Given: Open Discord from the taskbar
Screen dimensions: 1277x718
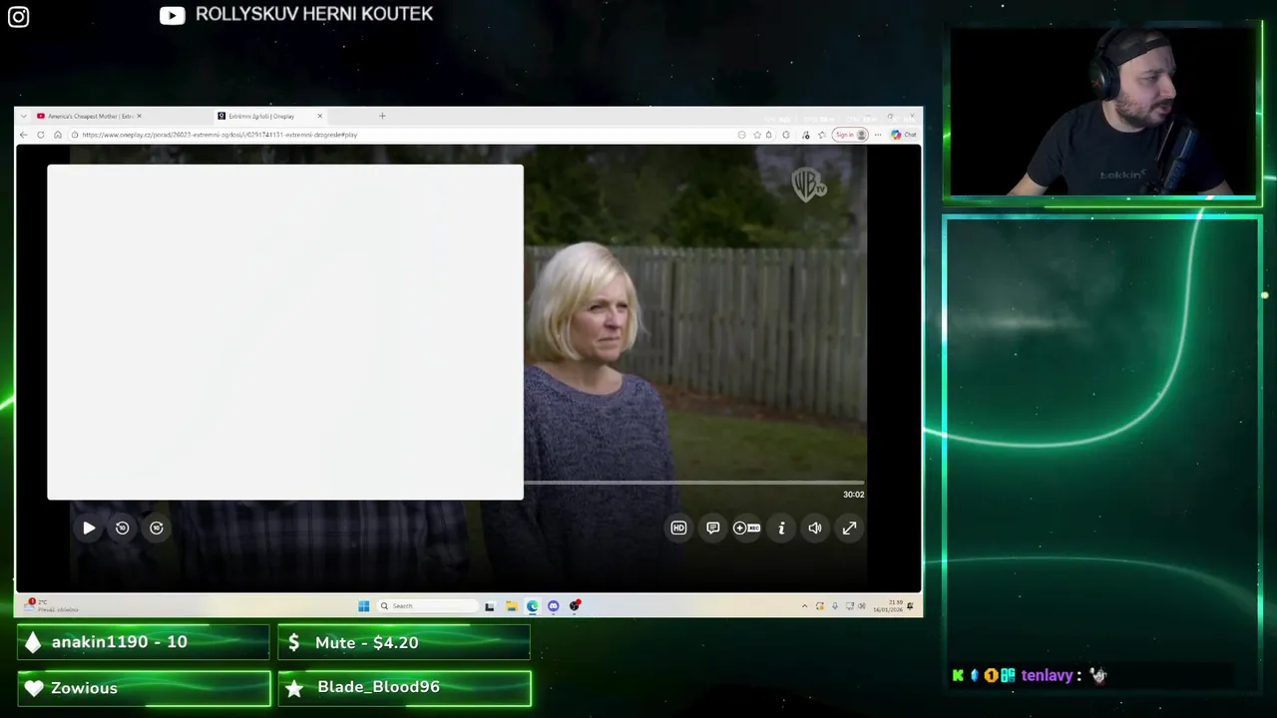Looking at the screenshot, I should pyautogui.click(x=554, y=605).
